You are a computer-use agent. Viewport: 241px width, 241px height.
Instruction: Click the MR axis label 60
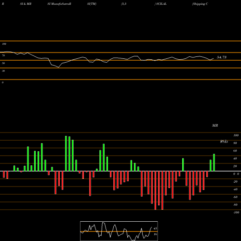pos(235,151)
